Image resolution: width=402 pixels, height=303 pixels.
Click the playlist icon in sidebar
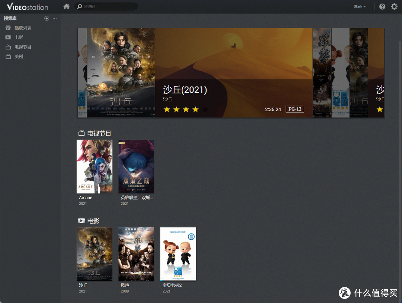coord(8,28)
